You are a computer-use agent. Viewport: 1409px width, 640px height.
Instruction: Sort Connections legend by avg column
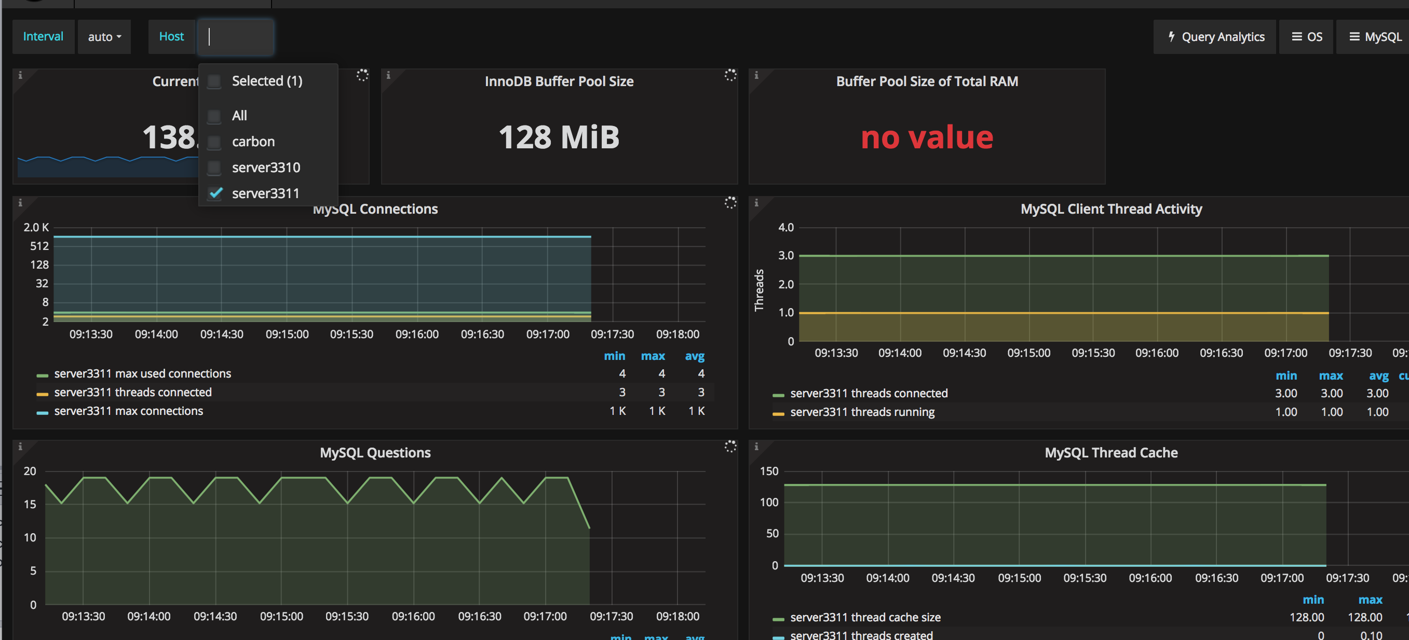(695, 356)
